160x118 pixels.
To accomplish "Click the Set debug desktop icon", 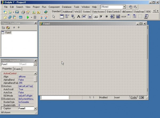I will coord(135,7).
